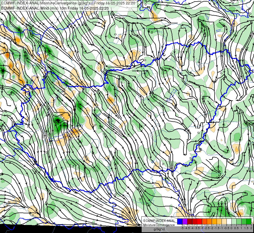
Task: Click the darkest green swatch (1.5 to 2)
Action: point(249,222)
